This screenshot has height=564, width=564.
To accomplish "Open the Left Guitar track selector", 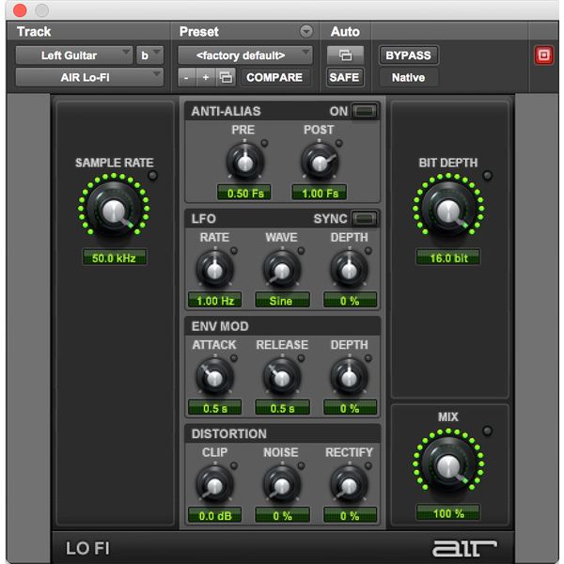I will tap(74, 55).
